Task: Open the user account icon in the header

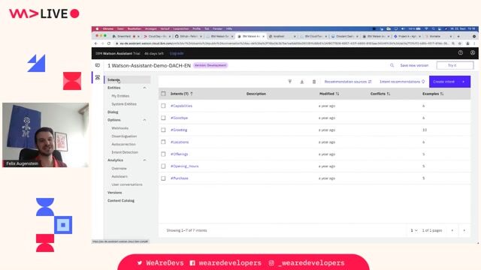Action: [x=473, y=53]
